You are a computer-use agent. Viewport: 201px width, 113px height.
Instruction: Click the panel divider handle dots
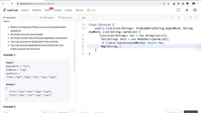tap(76, 59)
